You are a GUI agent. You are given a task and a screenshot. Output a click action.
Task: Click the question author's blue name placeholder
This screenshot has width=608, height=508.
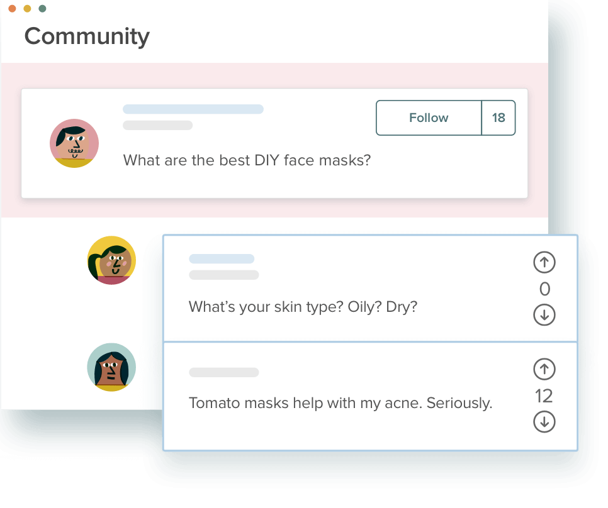click(x=193, y=109)
